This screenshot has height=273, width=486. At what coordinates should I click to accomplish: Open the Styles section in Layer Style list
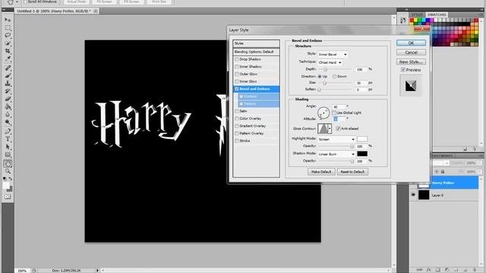pyautogui.click(x=256, y=44)
